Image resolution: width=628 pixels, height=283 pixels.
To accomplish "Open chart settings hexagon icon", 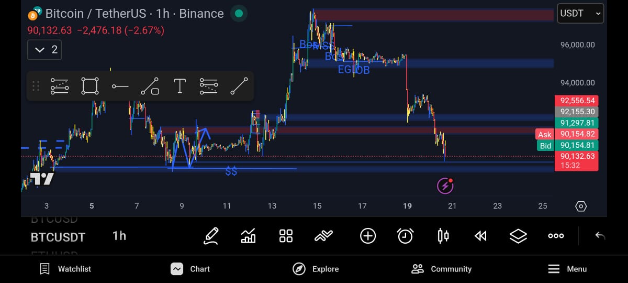I will (581, 206).
